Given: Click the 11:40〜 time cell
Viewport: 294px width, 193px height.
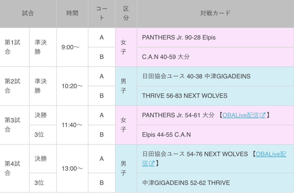Looking at the screenshot, I should 72,125.
